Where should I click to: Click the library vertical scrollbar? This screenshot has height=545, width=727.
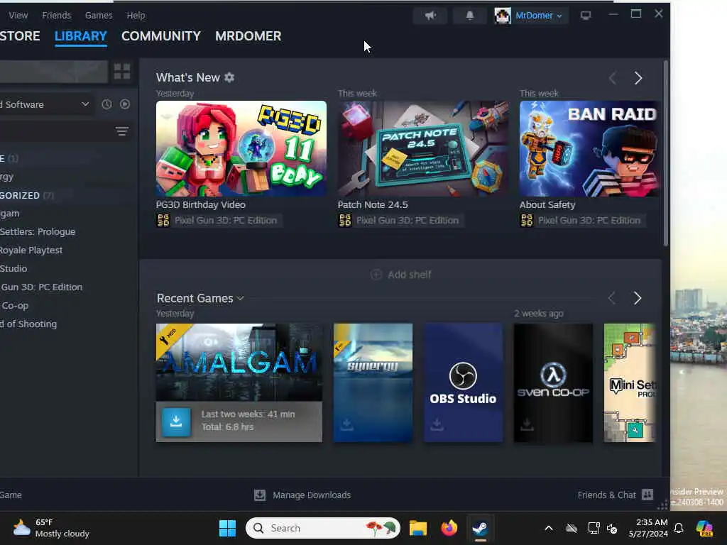pos(666,153)
